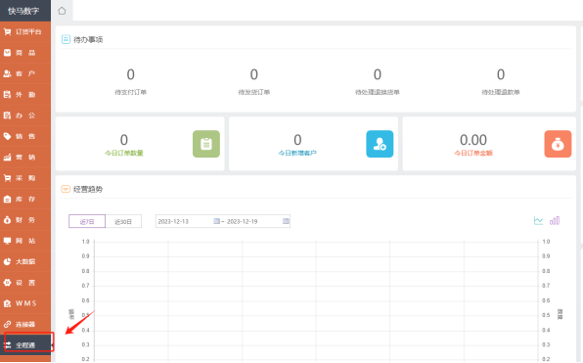The width and height of the screenshot is (583, 363).
Task: Select the 营销 sidebar item
Action: (x=25, y=158)
